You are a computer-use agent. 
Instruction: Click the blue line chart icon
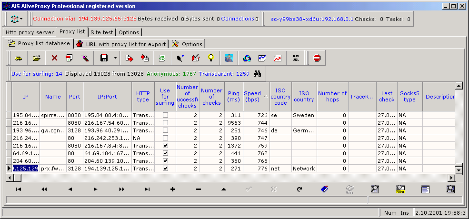pos(262,58)
